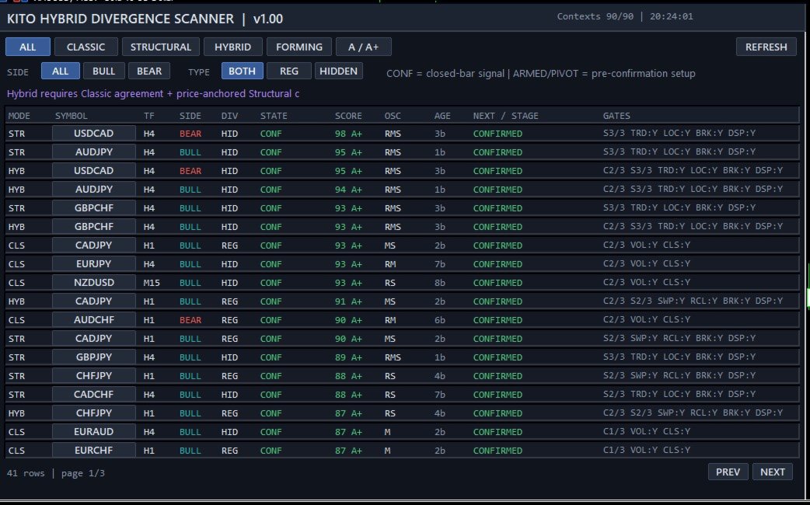Image resolution: width=810 pixels, height=505 pixels.
Task: Open the EURAUD symbol button
Action: [x=93, y=431]
